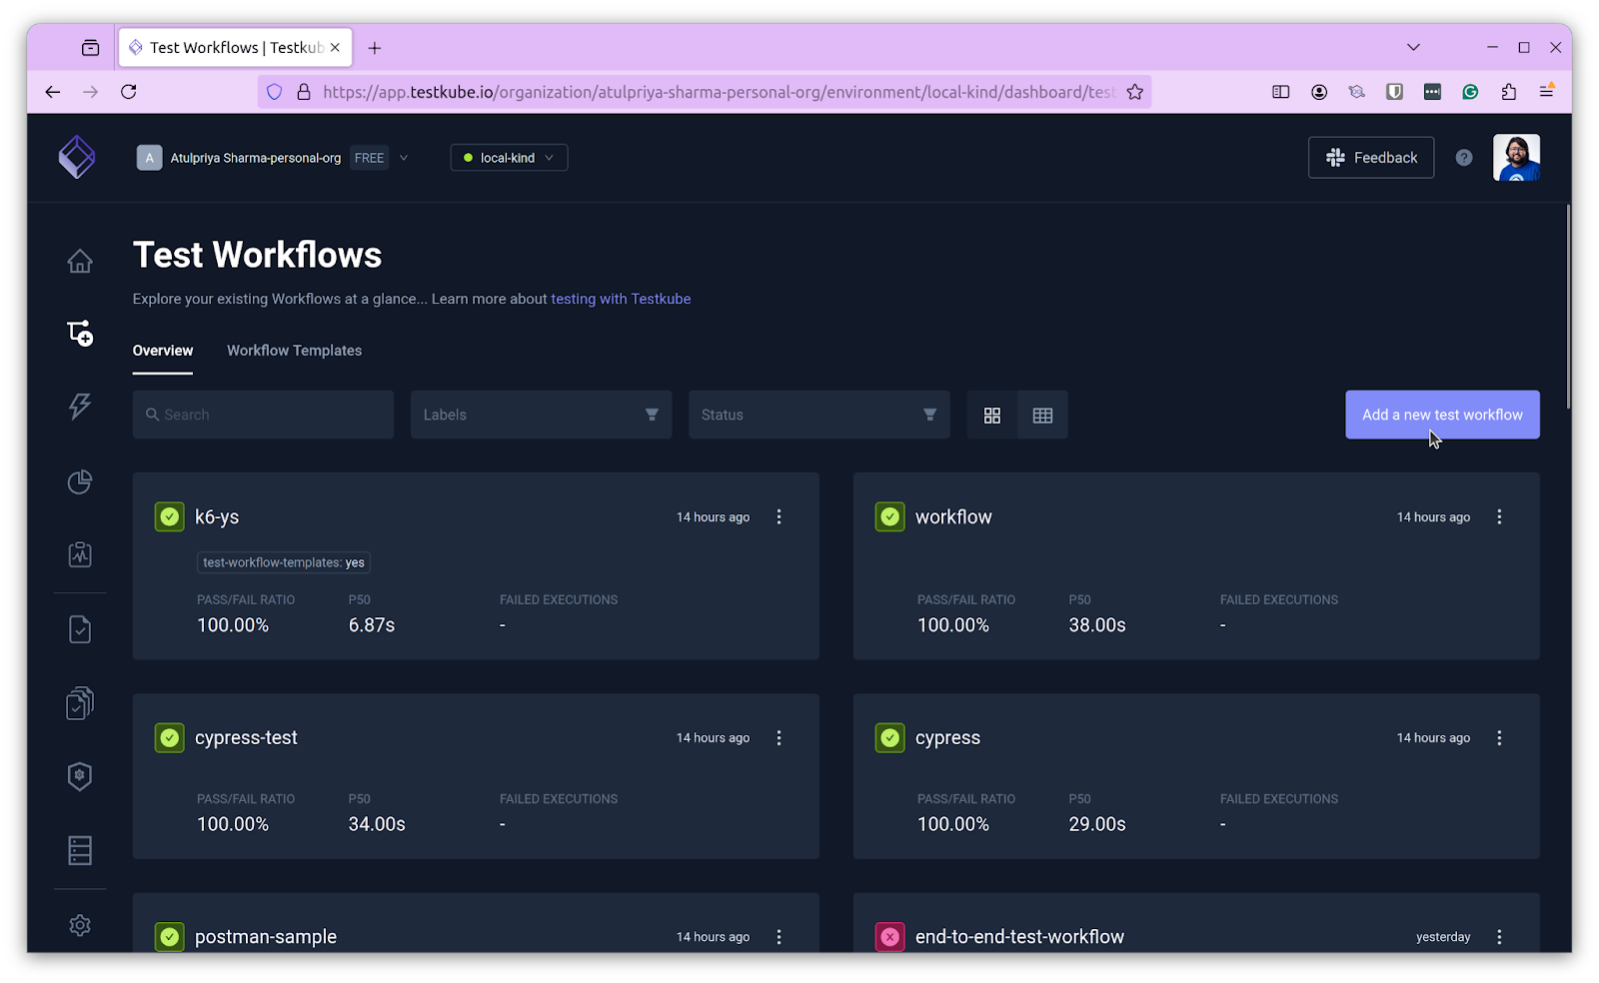Follow the testing with Testkube link
The image size is (1599, 983).
621,299
